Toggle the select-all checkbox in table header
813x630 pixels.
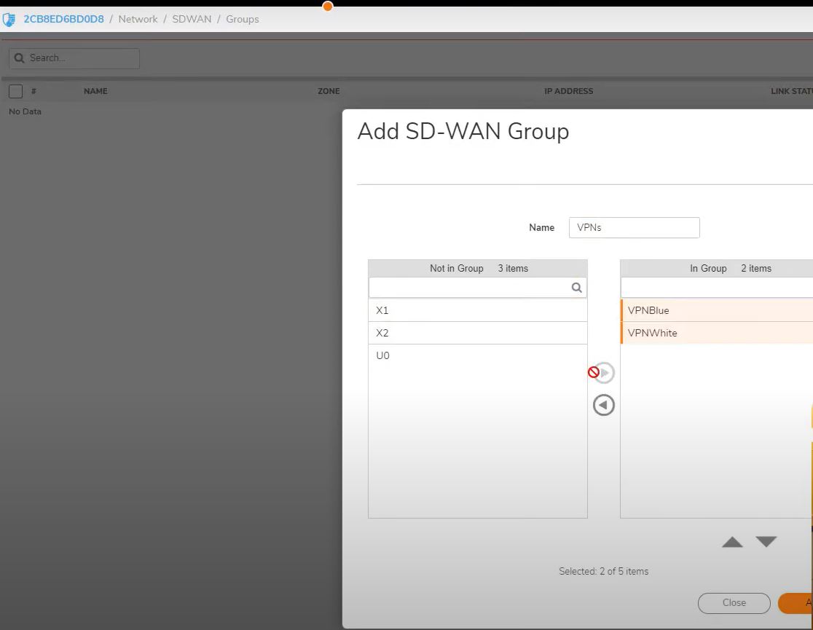[x=15, y=91]
